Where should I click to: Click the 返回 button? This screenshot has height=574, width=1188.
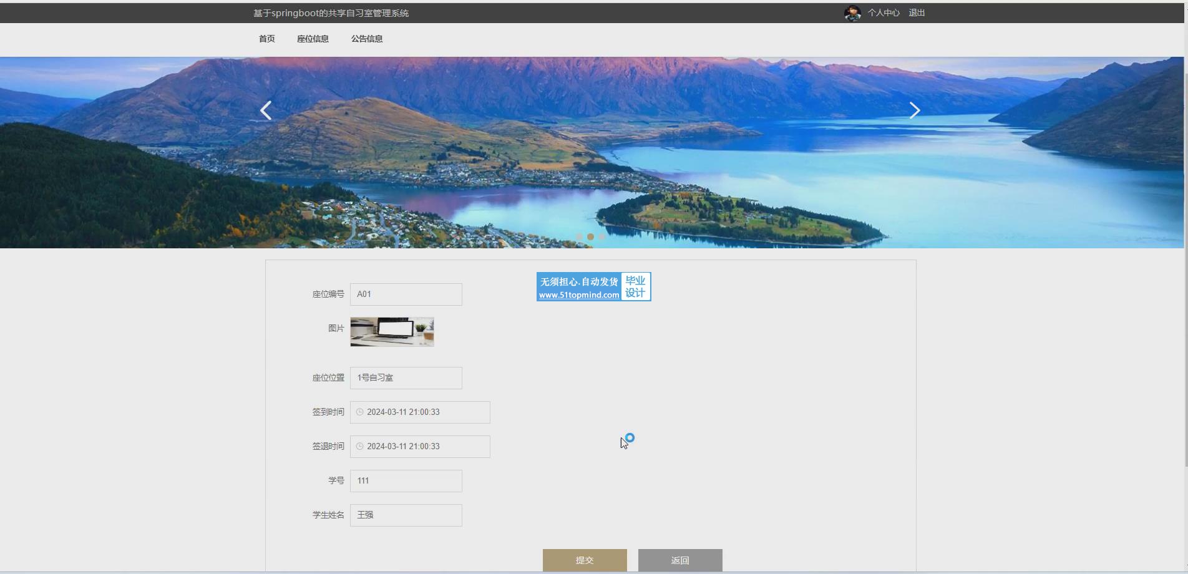tap(680, 560)
